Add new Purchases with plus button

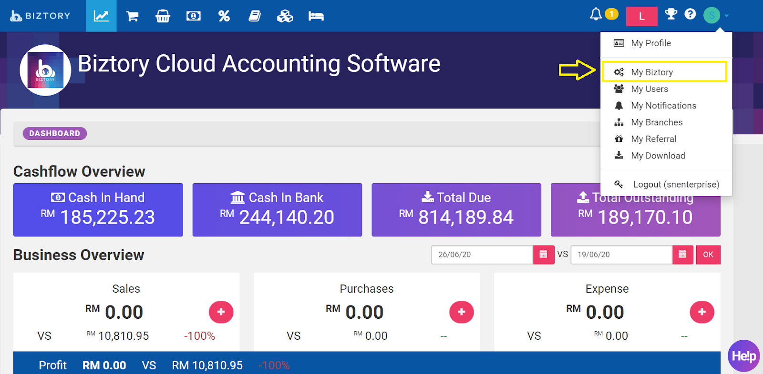point(462,312)
